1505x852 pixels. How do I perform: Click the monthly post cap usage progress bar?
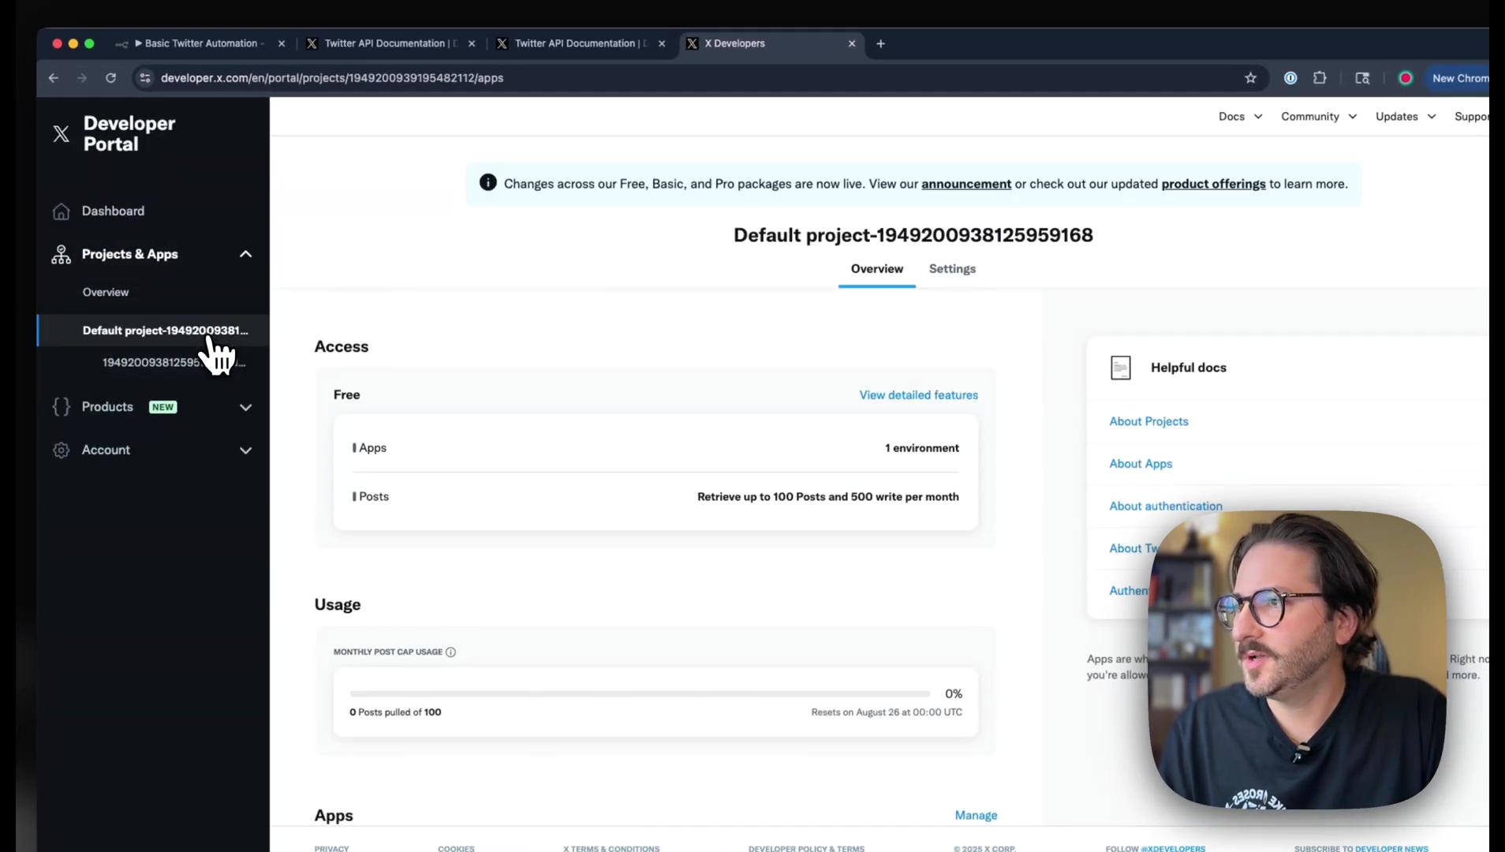pos(639,694)
